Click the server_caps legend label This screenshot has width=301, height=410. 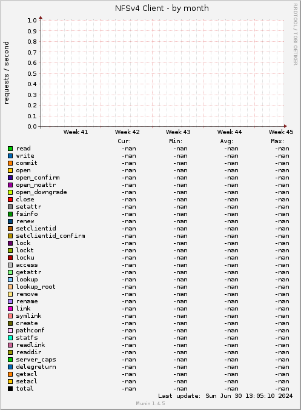[36, 360]
